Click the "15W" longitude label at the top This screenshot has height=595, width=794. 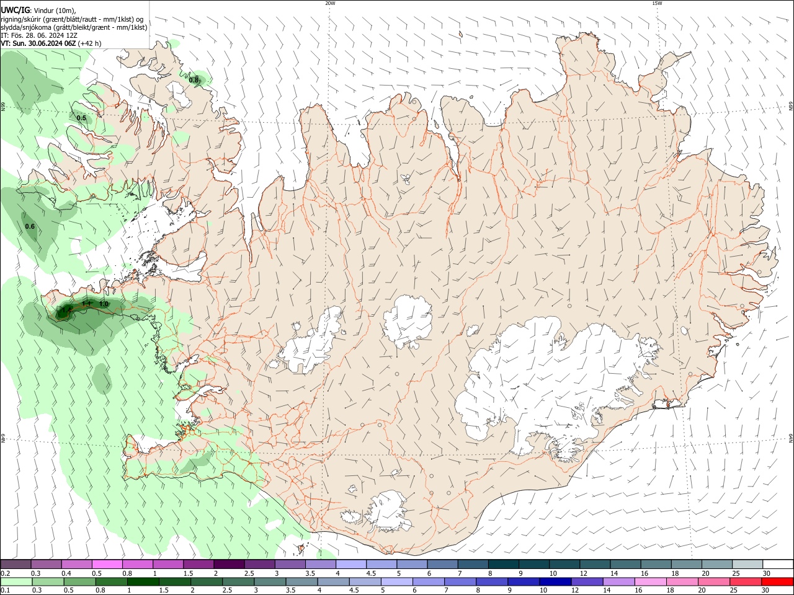coord(657,3)
